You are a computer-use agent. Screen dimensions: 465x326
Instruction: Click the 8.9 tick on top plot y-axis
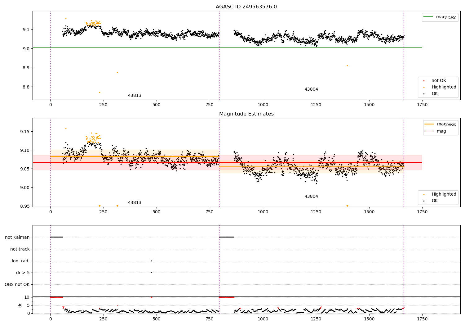tap(26, 68)
